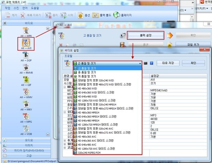Open the 옵션 toolbar gear icon
The image size is (212, 163).
80,15
